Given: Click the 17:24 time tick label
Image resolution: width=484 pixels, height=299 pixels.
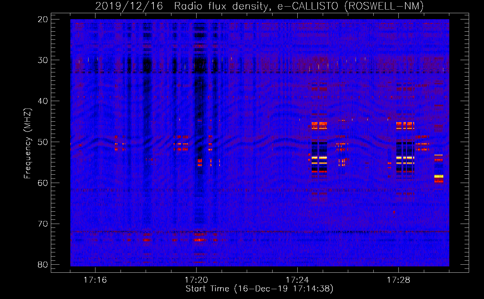Looking at the screenshot, I should (297, 280).
